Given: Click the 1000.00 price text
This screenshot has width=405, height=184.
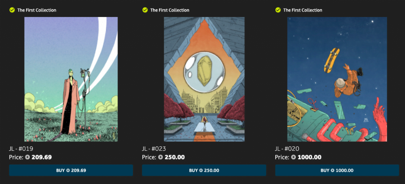Looking at the screenshot, I should [309, 157].
